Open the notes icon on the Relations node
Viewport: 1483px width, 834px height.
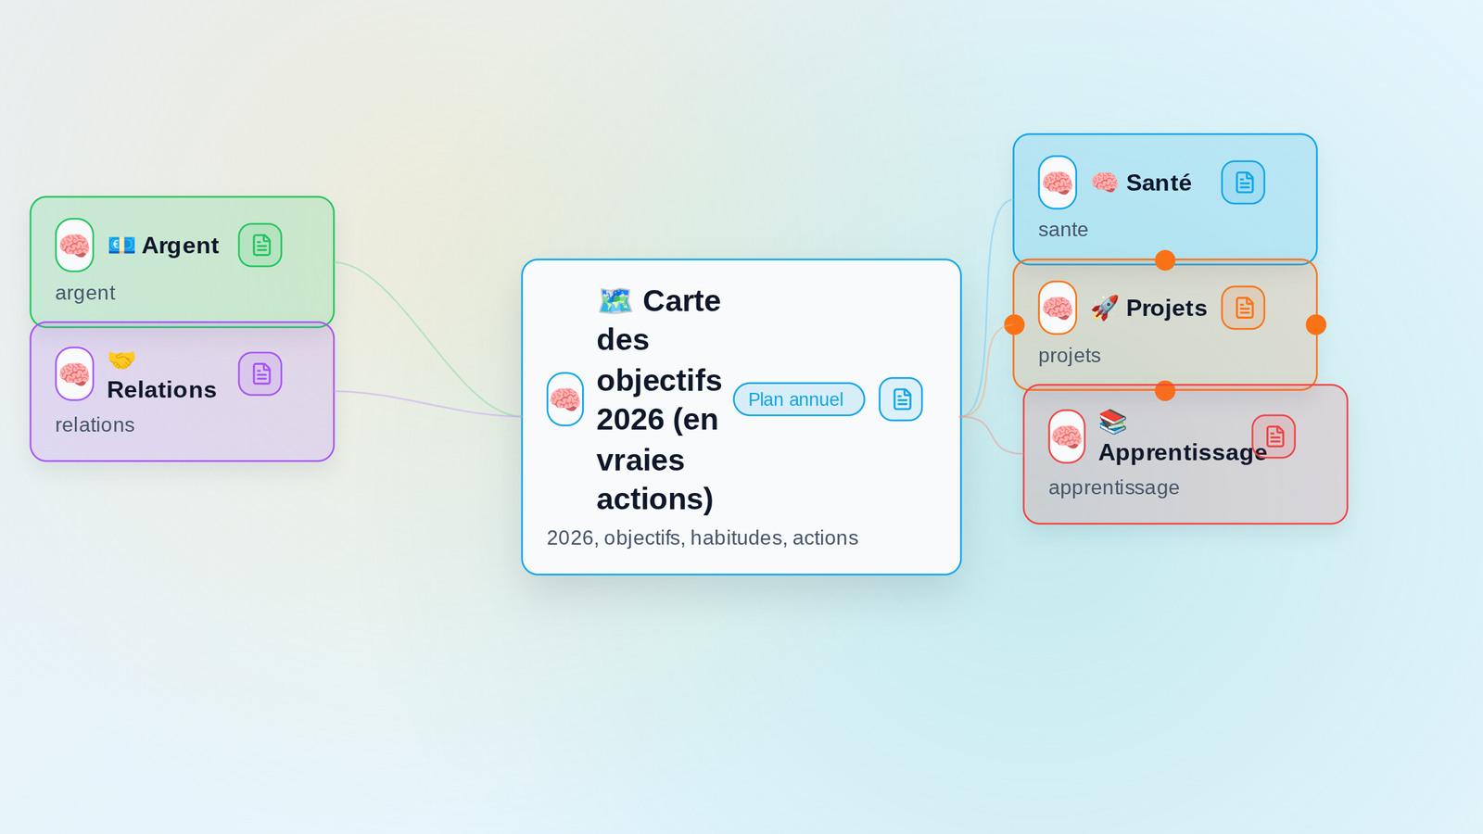260,373
